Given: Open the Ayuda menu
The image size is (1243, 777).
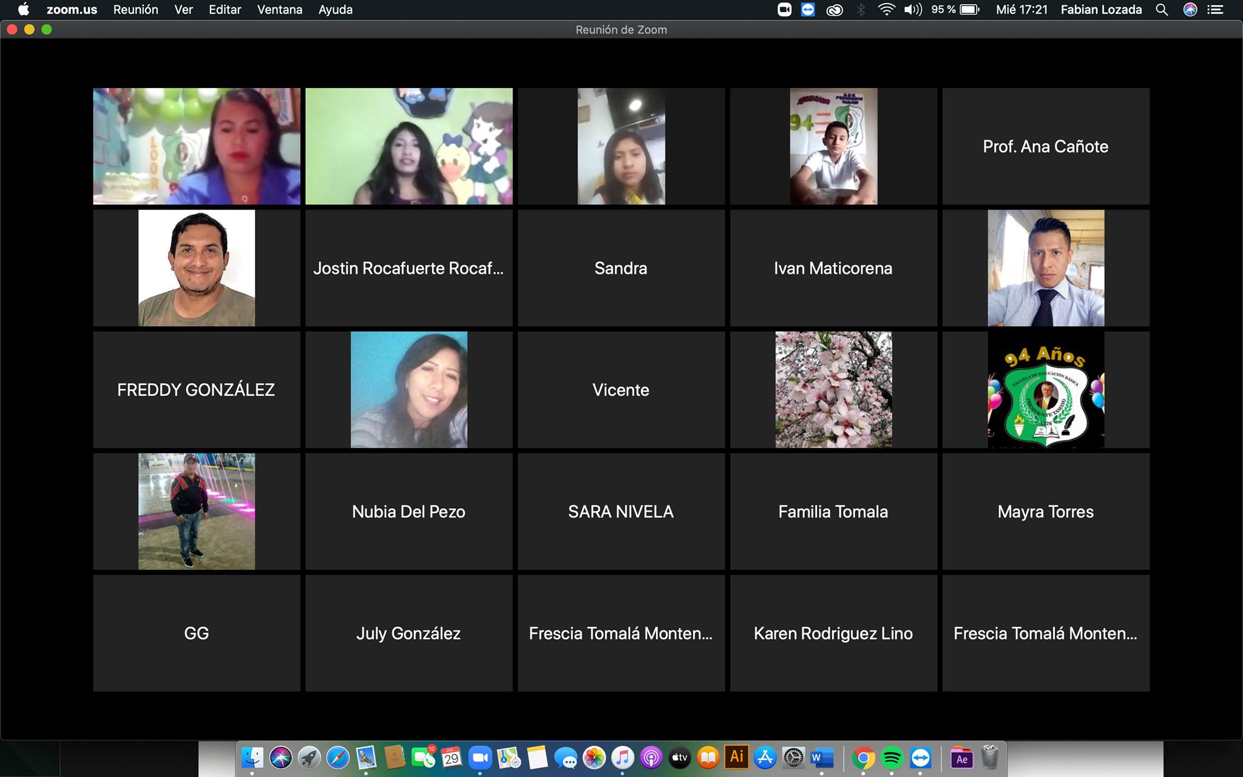Looking at the screenshot, I should coord(335,10).
